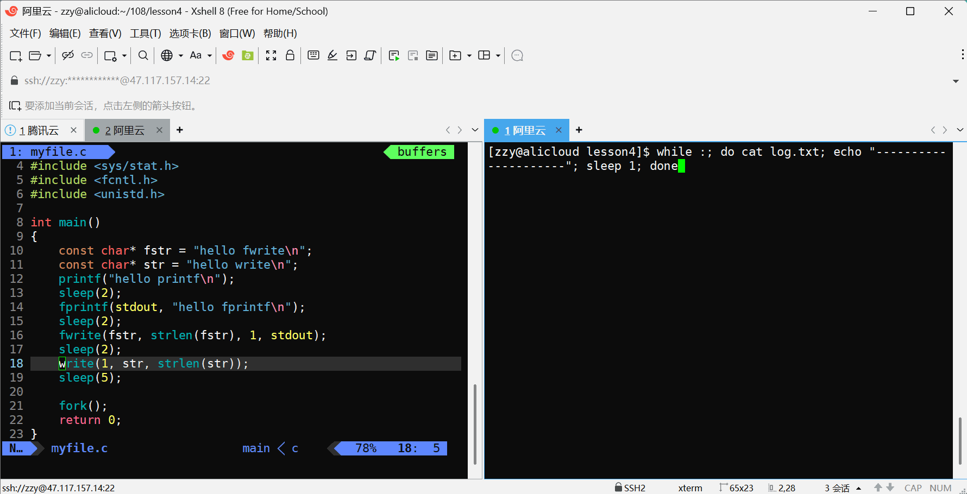Screen dimensions: 967x494
Task: Close the 1 腾讯云 tab
Action: tap(73, 130)
